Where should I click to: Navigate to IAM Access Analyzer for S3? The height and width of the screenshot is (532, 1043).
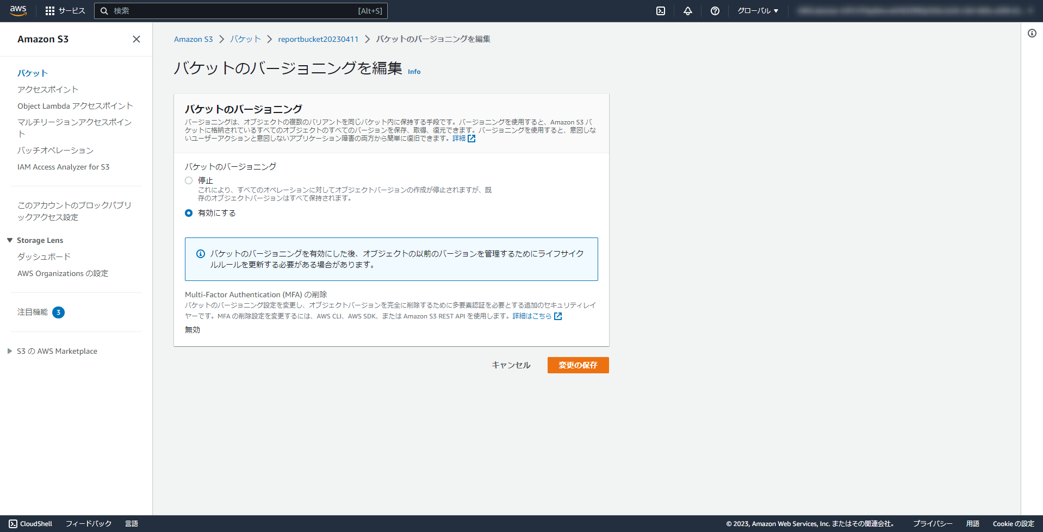tap(64, 167)
